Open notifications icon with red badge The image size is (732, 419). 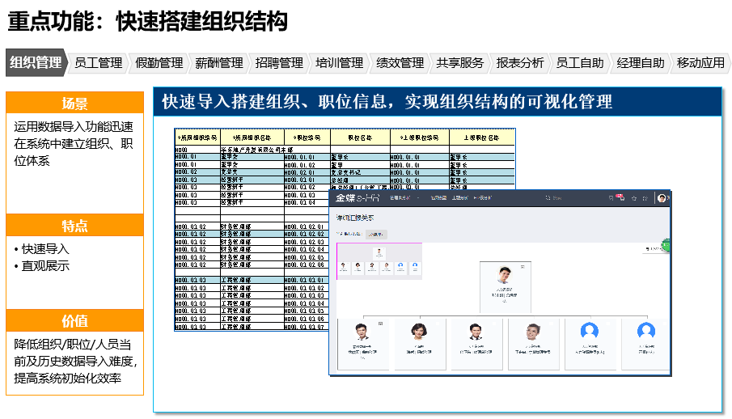pos(621,197)
